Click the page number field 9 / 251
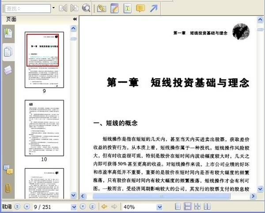 click(52, 207)
